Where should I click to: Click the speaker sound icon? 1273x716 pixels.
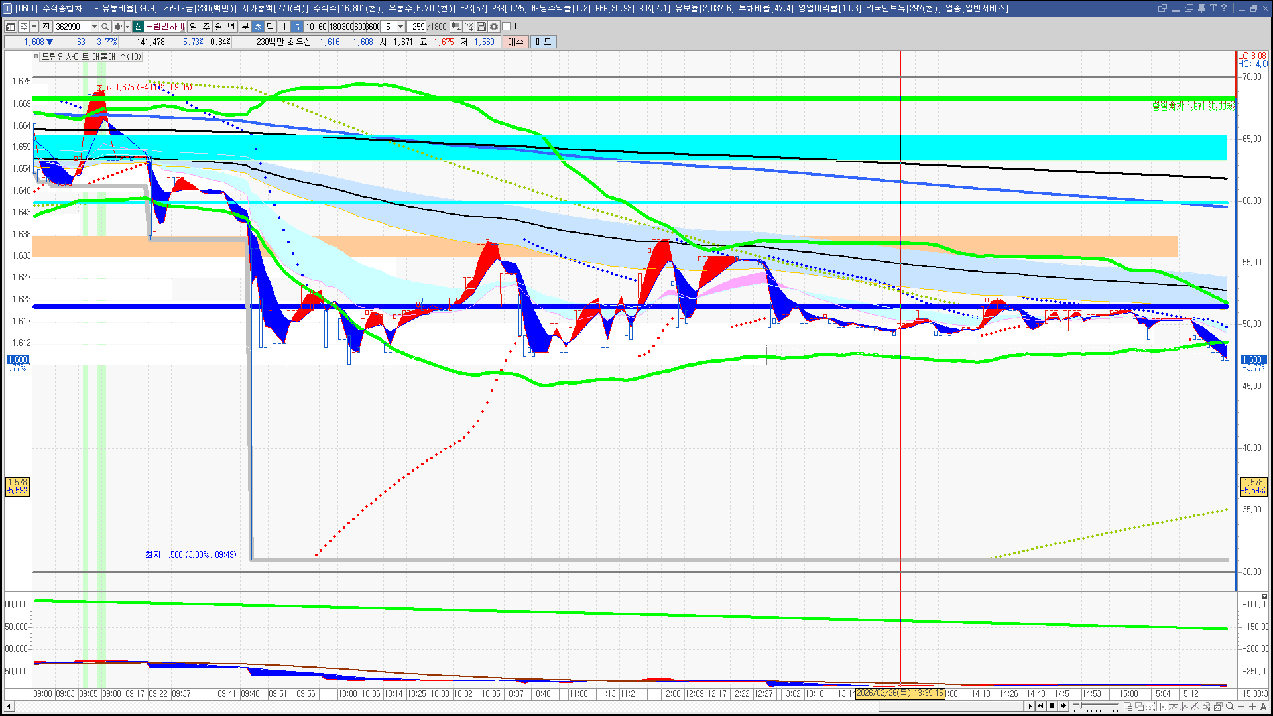(x=118, y=27)
